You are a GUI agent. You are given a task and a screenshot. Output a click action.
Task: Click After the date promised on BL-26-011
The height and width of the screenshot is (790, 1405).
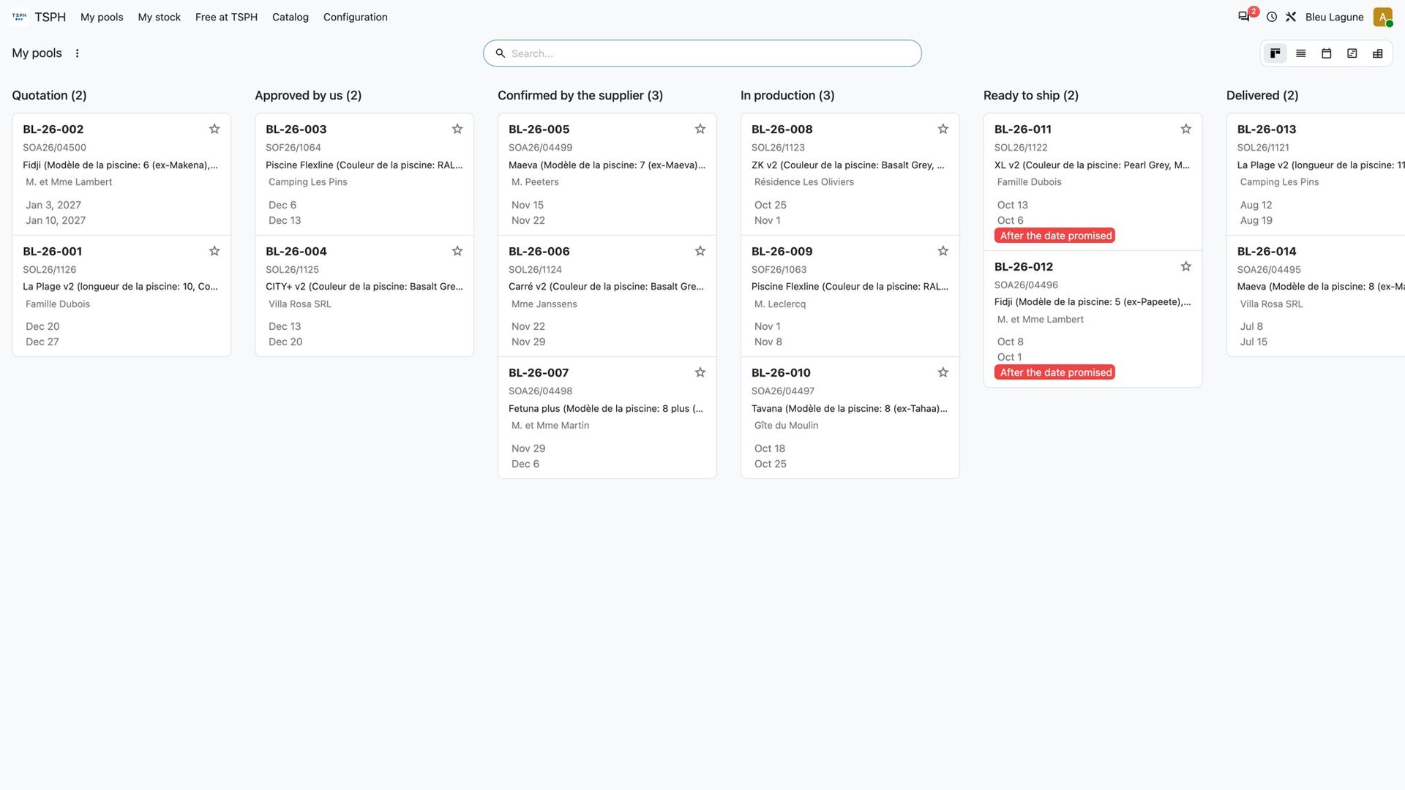tap(1054, 236)
